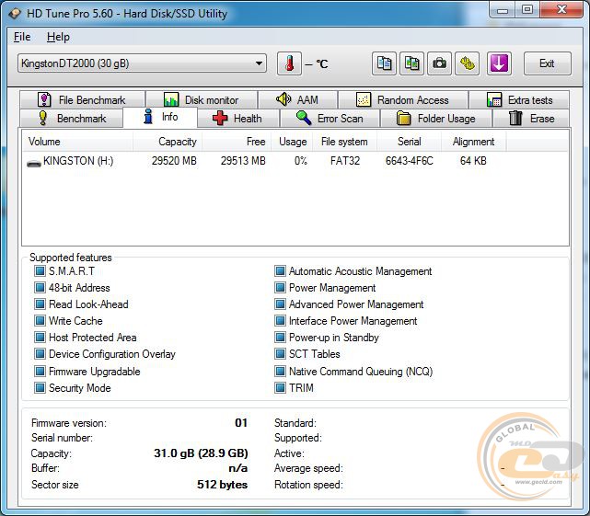Viewport: 590px width, 516px height.
Task: Toggle the Device Configuration Overlay checkbox
Action: (40, 353)
